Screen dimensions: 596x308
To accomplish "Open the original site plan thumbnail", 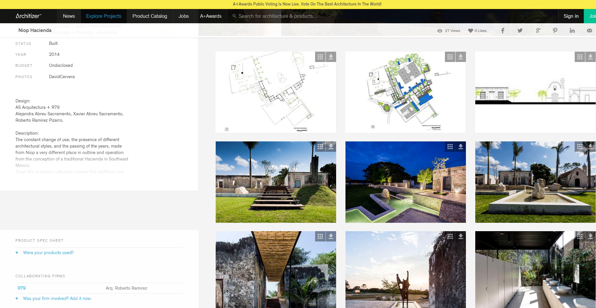I will point(276,92).
